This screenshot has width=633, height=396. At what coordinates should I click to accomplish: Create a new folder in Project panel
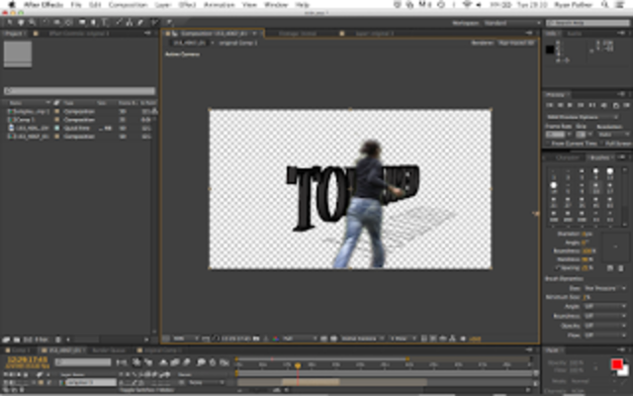(17, 340)
